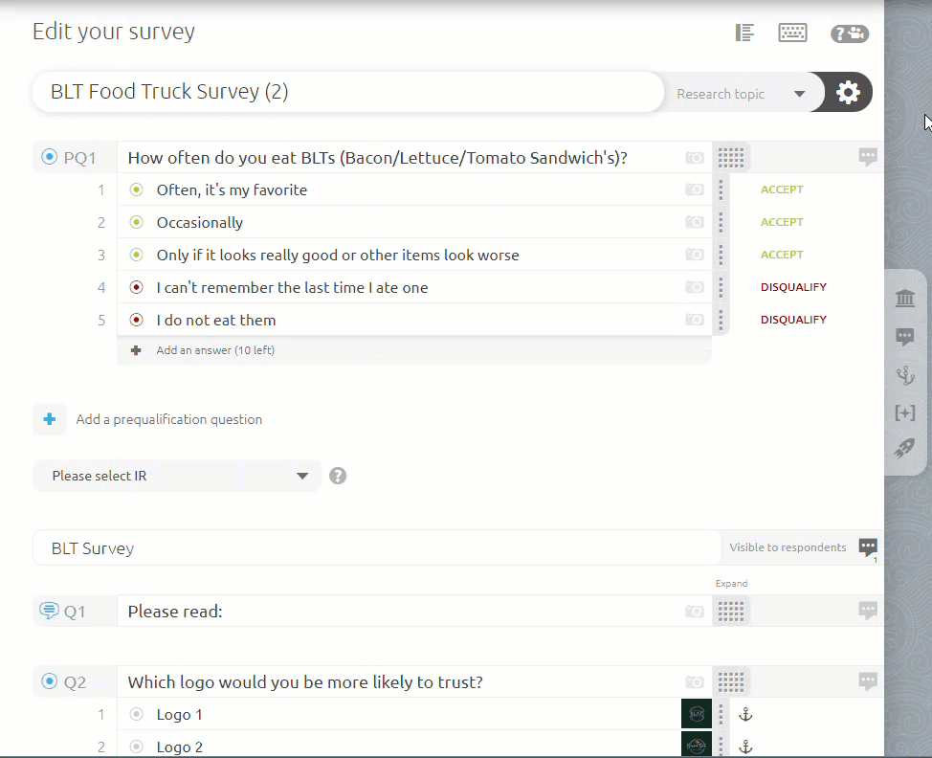Open PQ1 question type grid menu
The width and height of the screenshot is (932, 758).
pos(731,158)
